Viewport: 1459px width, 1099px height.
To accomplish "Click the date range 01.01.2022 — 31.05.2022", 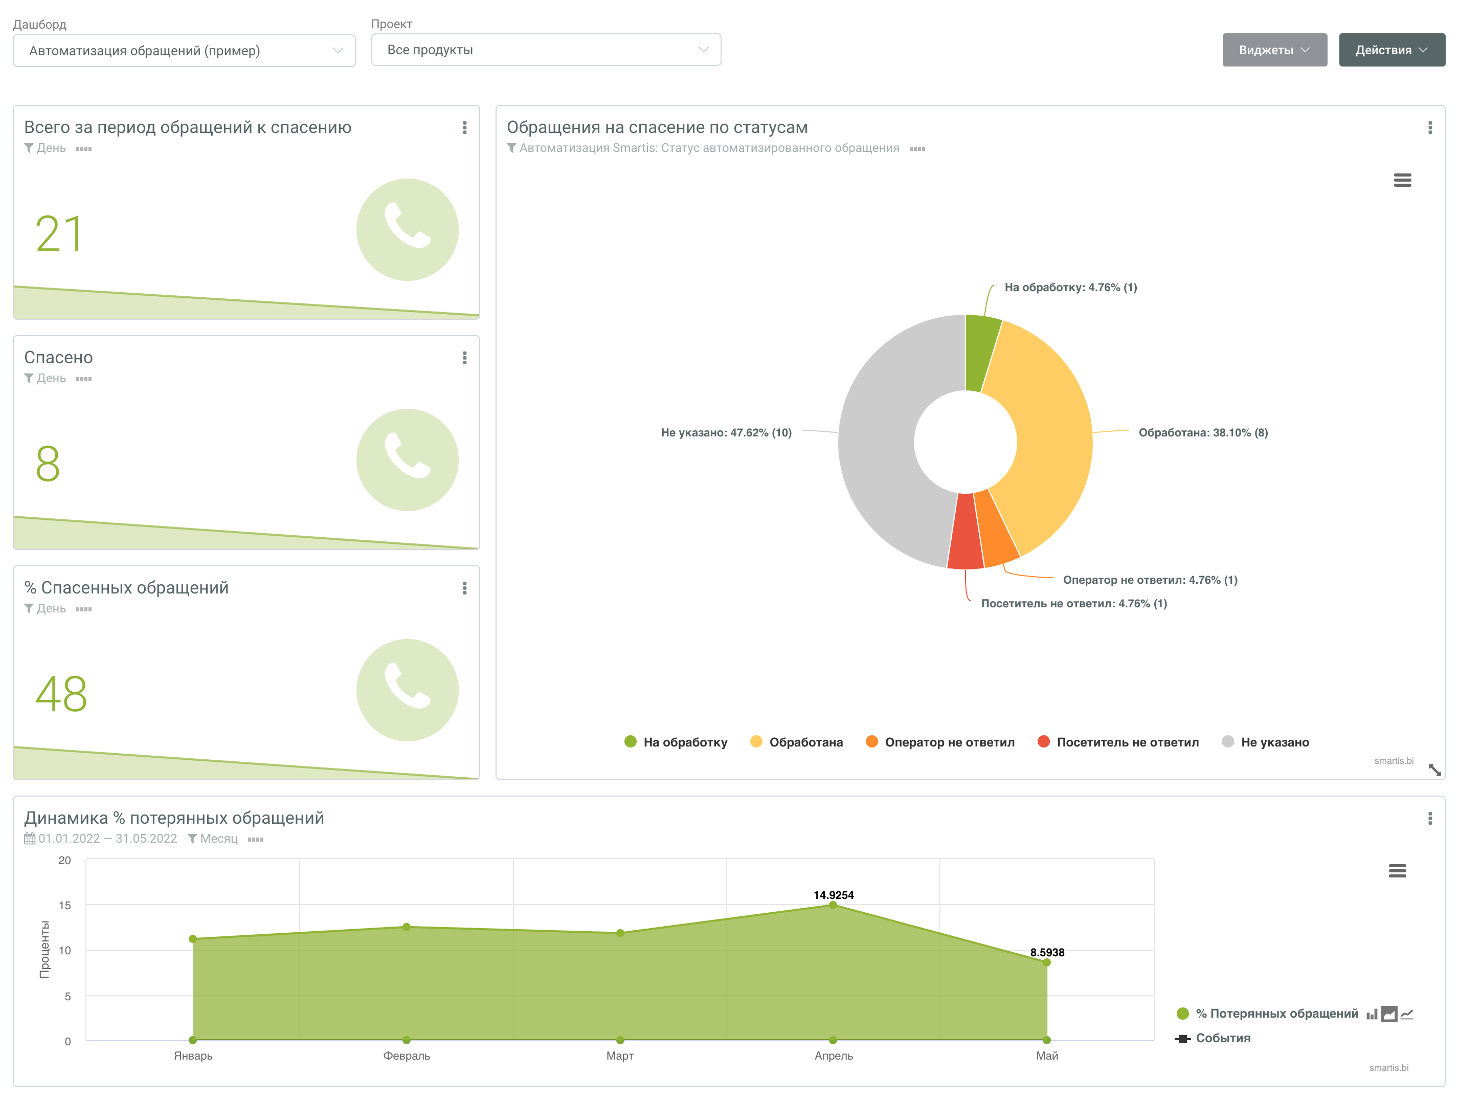I will click(x=107, y=839).
